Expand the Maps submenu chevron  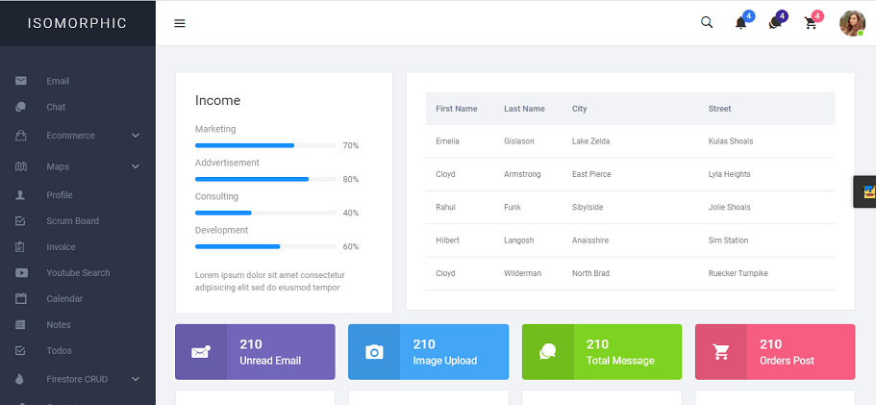click(x=136, y=166)
